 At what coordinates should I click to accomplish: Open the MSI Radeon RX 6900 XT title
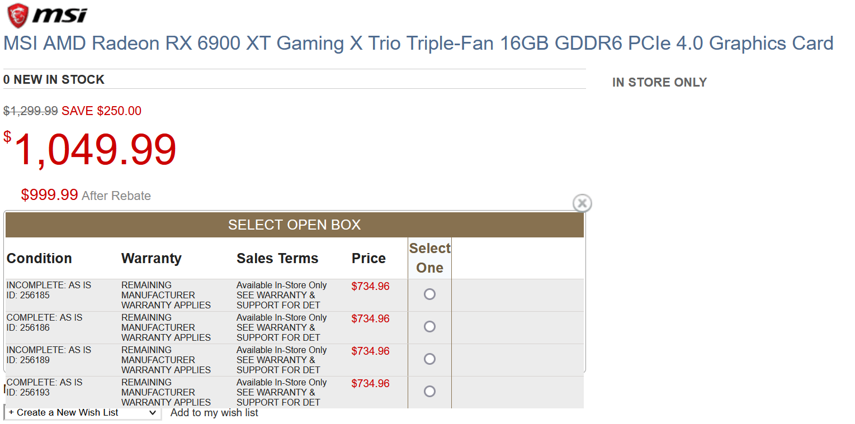(418, 44)
